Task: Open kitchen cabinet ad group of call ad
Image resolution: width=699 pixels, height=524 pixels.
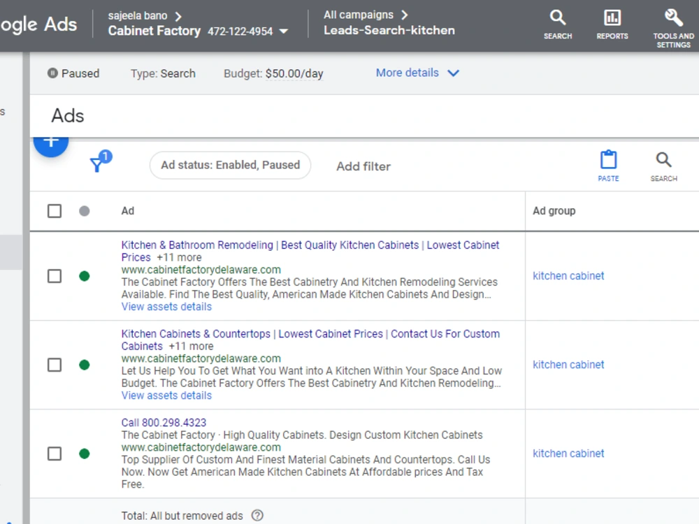Action: 568,453
